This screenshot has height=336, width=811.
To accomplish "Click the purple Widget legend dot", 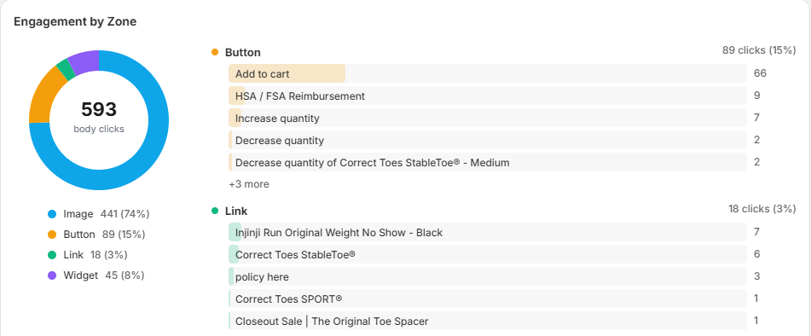I will pos(52,275).
